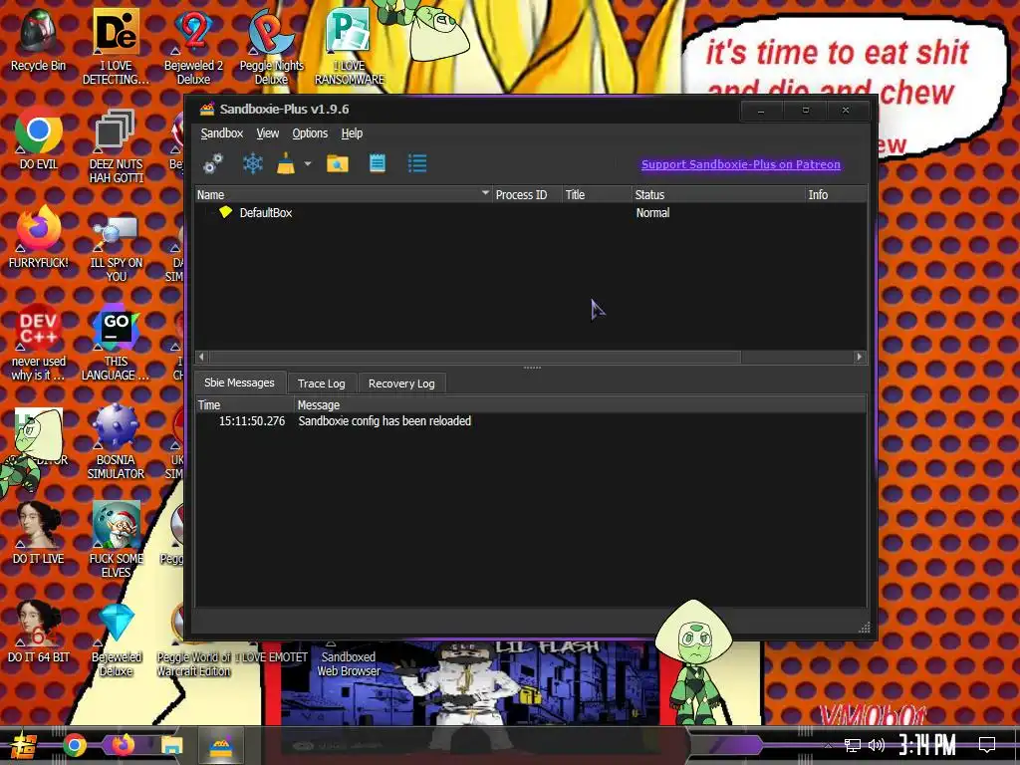Select 'DO EVIL' Chrome desktop shortcut
The image size is (1020, 765).
point(39,137)
